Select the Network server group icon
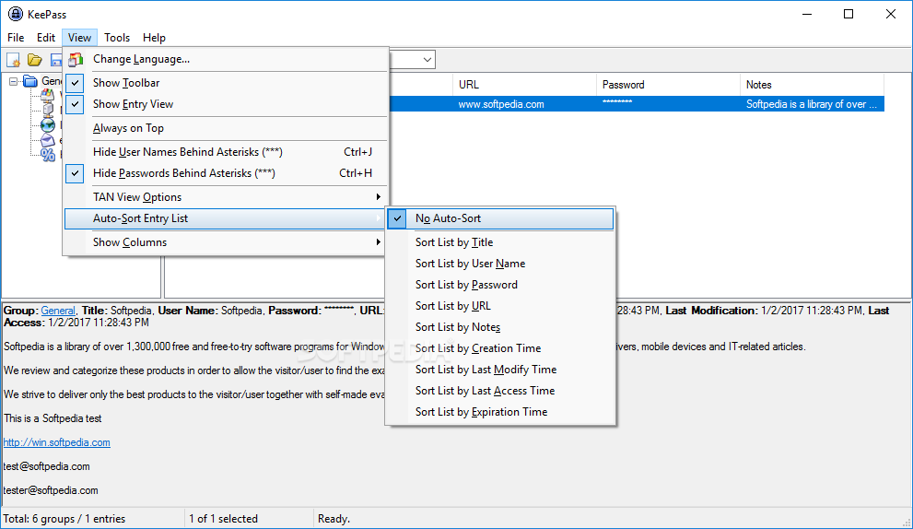The height and width of the screenshot is (529, 913). click(x=48, y=110)
